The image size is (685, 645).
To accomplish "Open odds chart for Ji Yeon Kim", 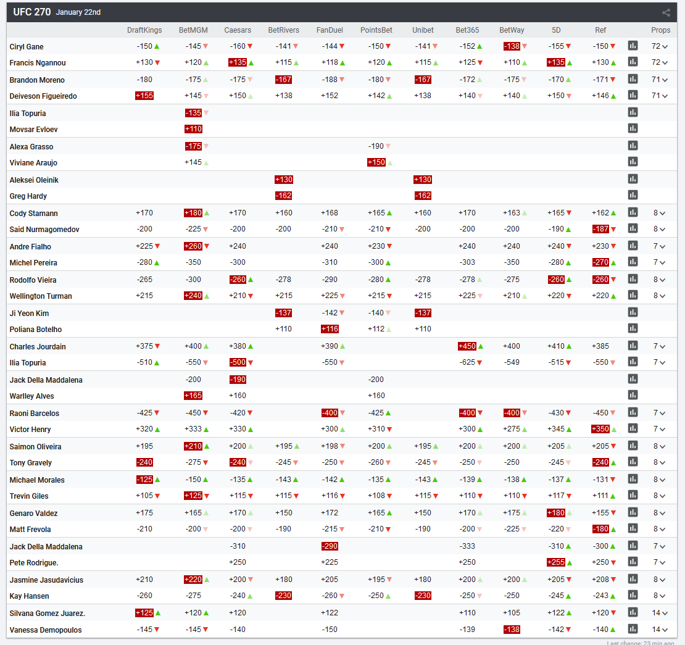I will (x=633, y=312).
